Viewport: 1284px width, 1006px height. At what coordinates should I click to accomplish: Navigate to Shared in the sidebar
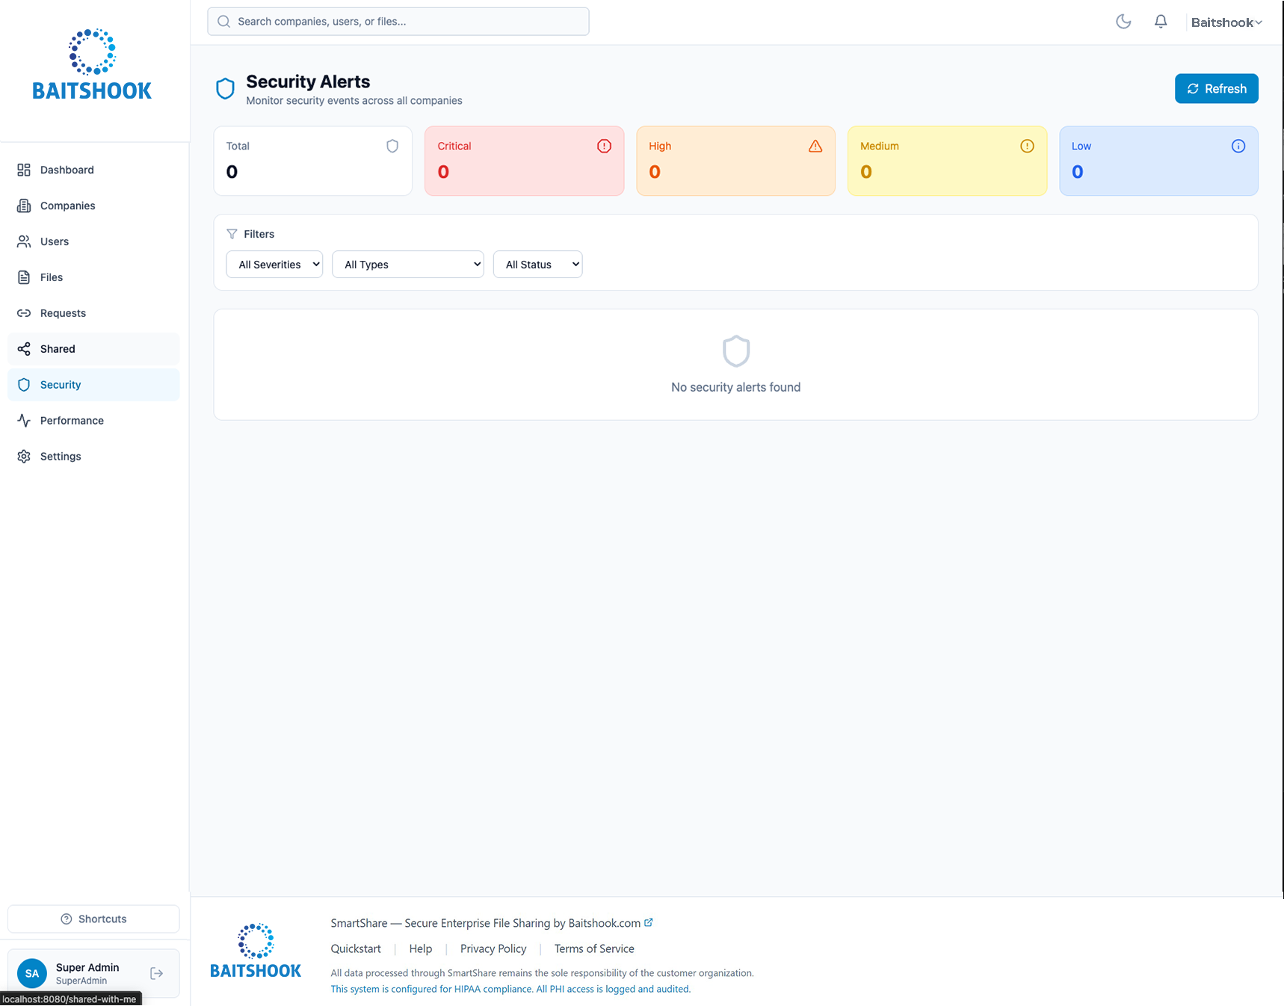(58, 349)
